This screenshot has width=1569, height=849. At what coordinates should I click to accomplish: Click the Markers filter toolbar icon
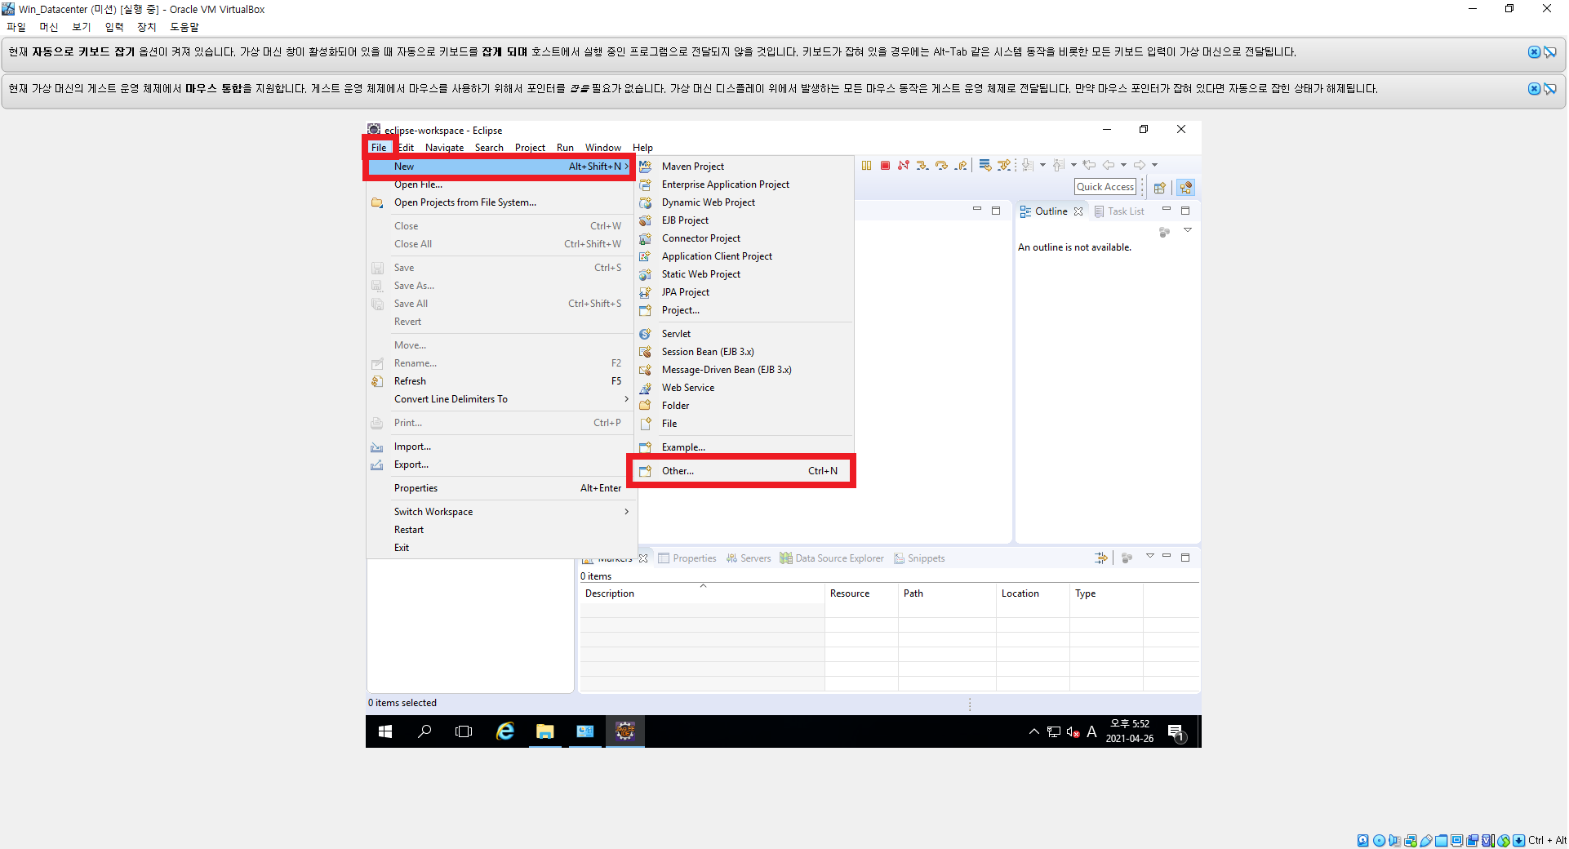[1101, 558]
